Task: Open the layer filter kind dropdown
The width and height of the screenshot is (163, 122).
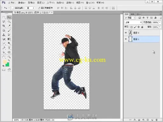Action: (130, 18)
